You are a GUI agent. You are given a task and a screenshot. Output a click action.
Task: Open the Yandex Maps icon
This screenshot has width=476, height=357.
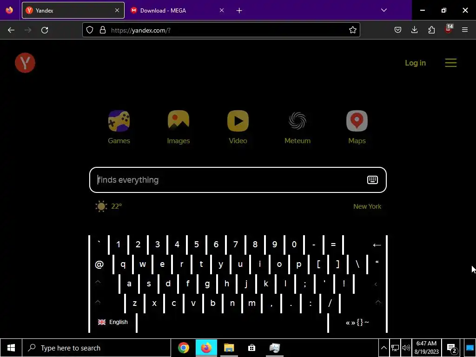357,121
